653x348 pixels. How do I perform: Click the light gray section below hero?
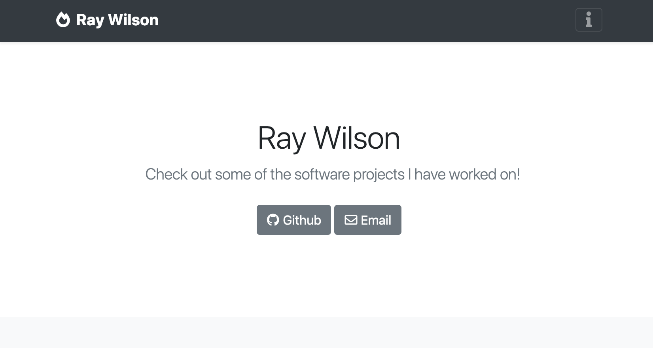click(326, 333)
